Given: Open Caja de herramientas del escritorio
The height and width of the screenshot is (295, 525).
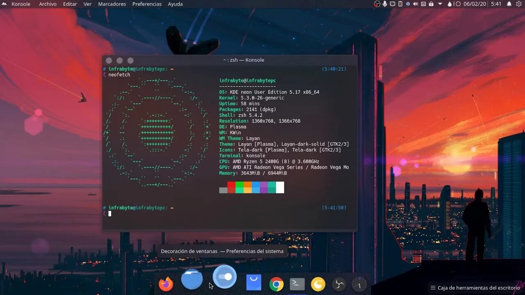Looking at the screenshot, I should click(x=475, y=288).
